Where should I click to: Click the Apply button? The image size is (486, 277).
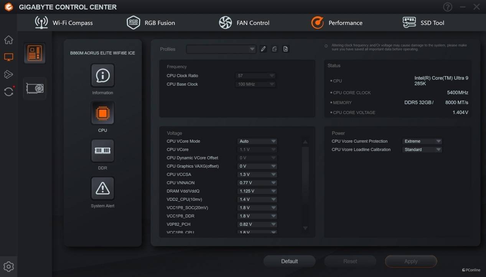click(411, 261)
